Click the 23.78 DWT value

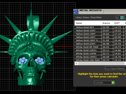coord(118,44)
